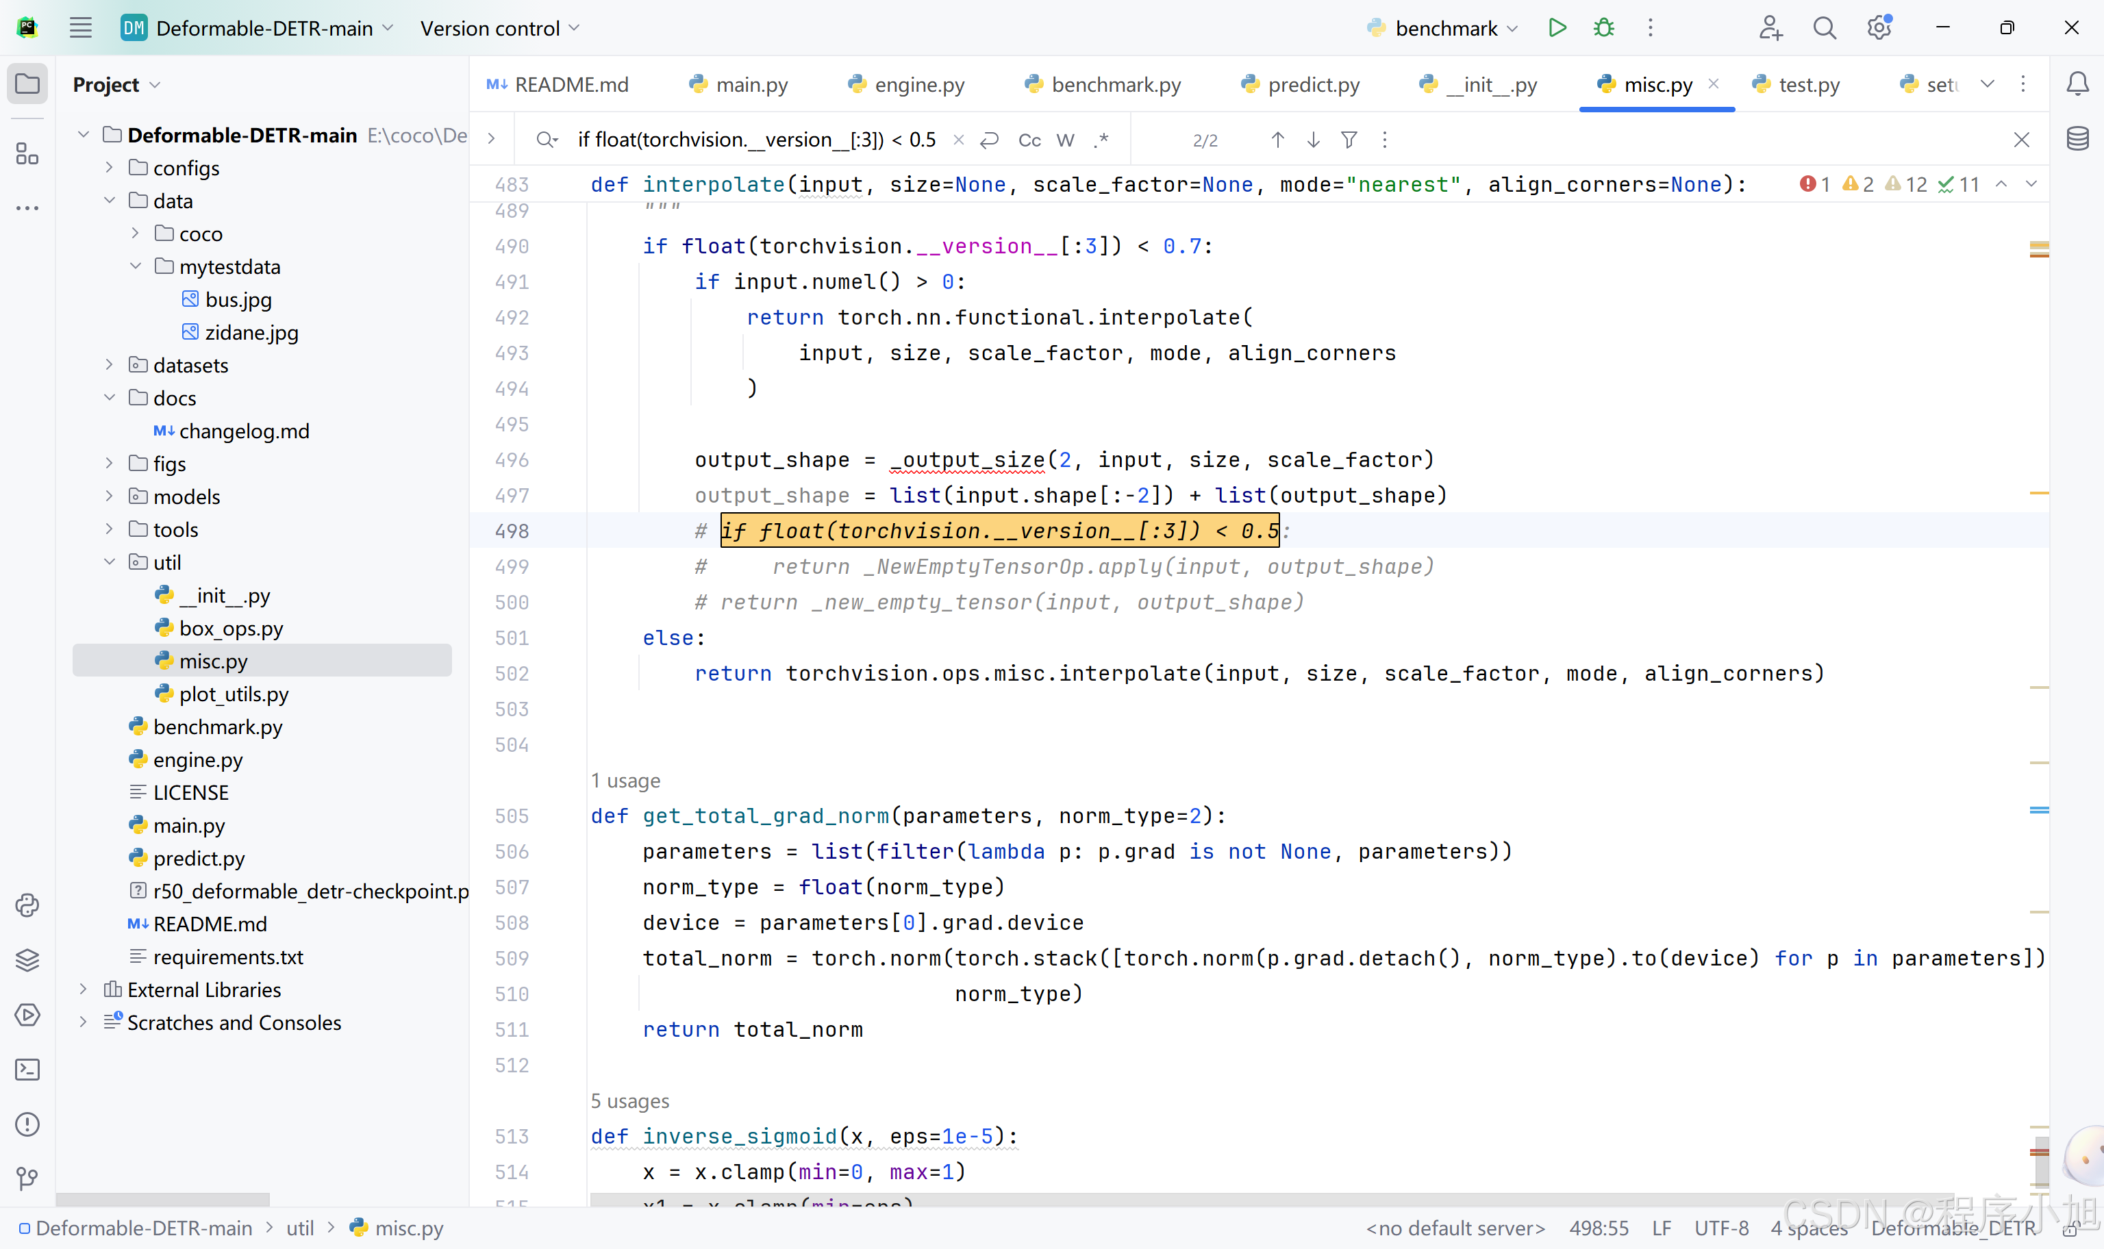Image resolution: width=2104 pixels, height=1249 pixels.
Task: Show the Problems tool window
Action: [28, 1124]
